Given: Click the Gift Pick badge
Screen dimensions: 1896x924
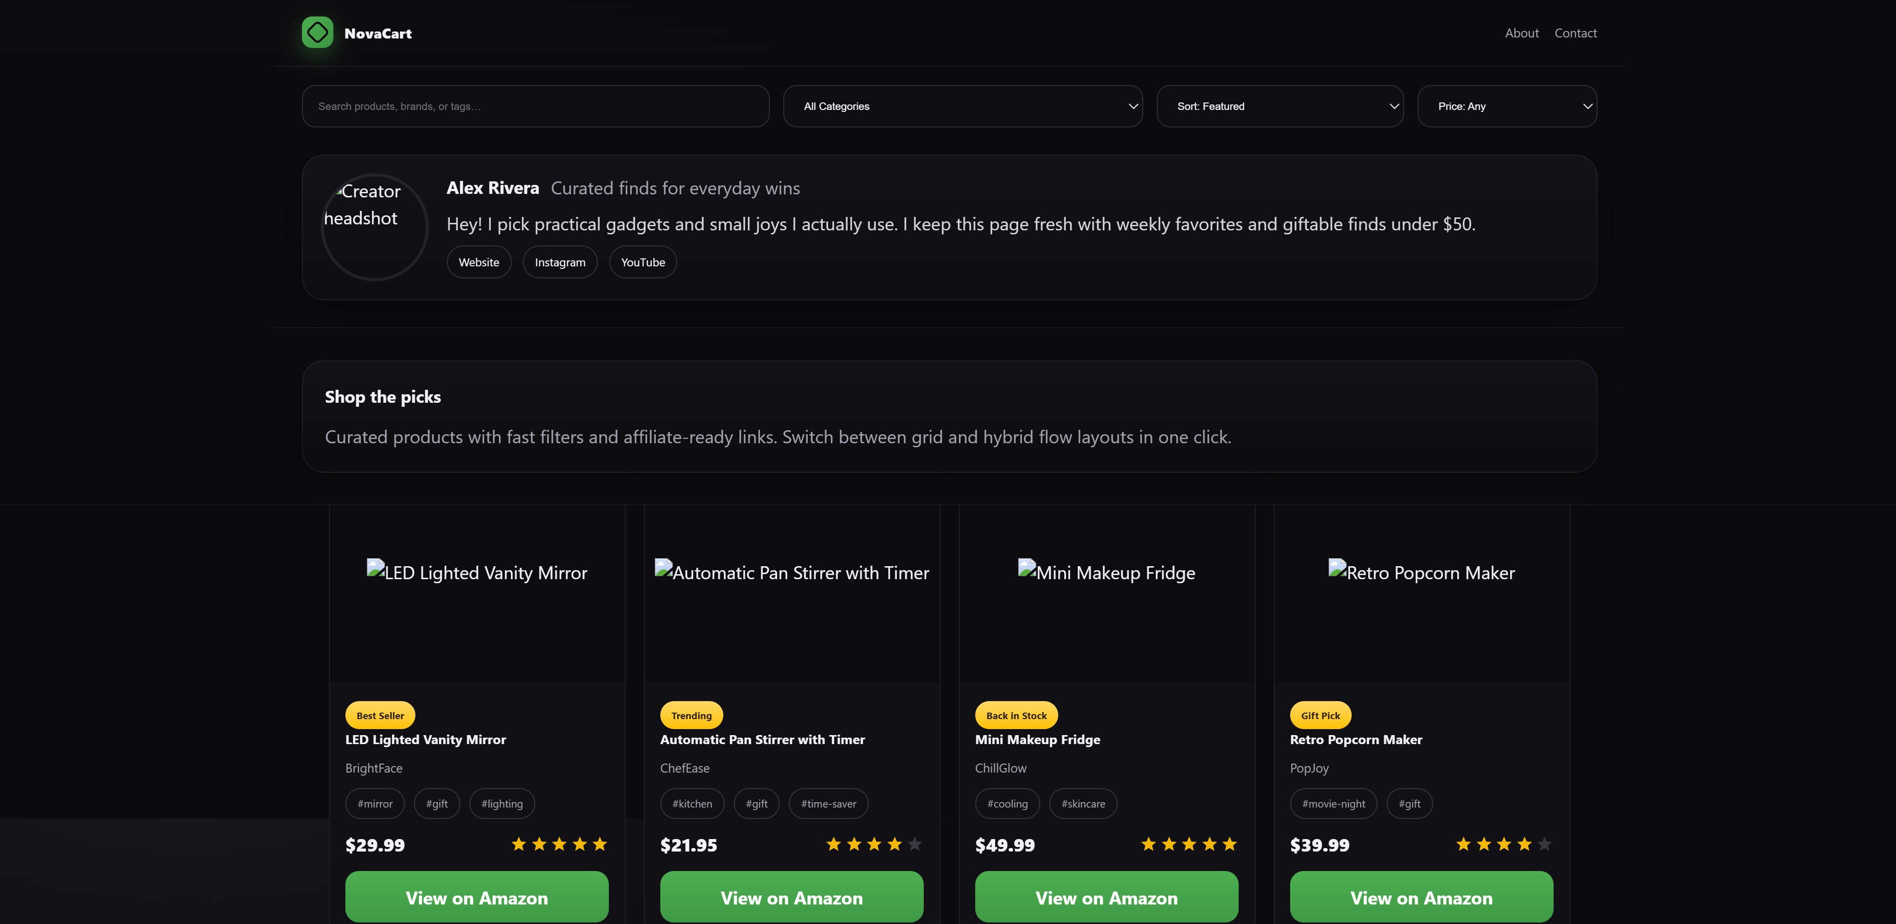Looking at the screenshot, I should pos(1320,715).
